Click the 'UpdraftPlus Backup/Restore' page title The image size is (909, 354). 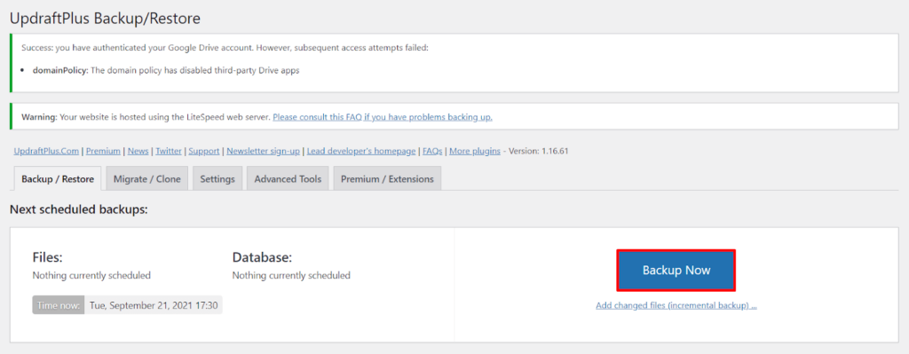pyautogui.click(x=105, y=19)
